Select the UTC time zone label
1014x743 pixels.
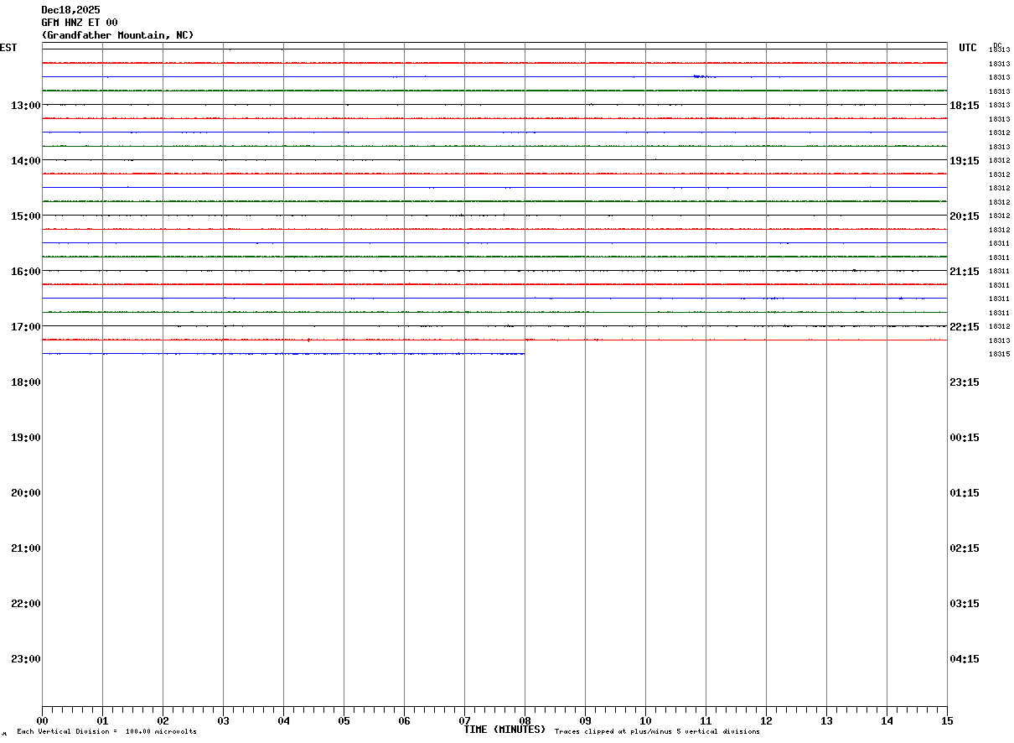click(968, 48)
